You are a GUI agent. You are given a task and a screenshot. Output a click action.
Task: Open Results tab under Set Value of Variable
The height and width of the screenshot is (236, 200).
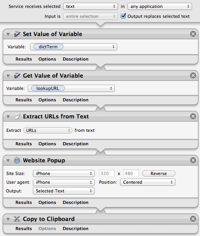point(24,59)
